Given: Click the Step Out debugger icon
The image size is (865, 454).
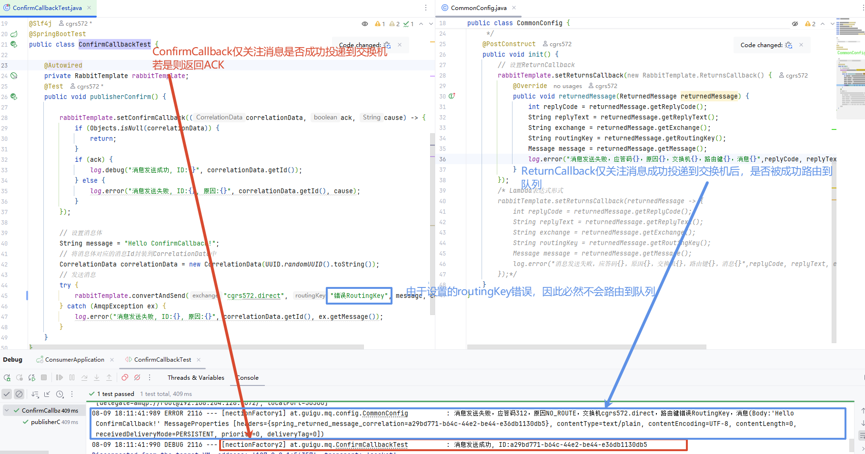Looking at the screenshot, I should (109, 377).
